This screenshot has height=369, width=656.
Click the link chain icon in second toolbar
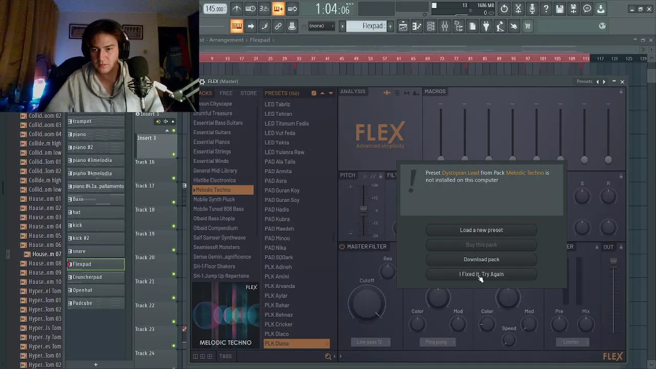[x=278, y=26]
